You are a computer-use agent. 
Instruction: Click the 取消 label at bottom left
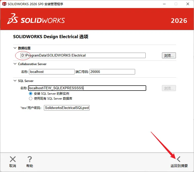13,166
